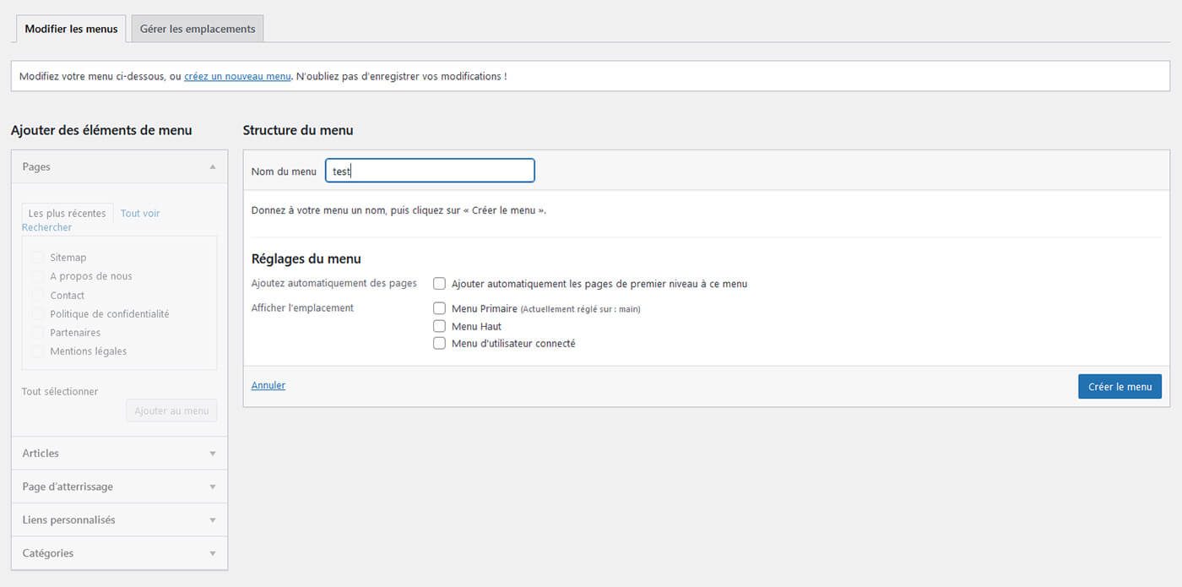Focus the Nom du menu field
1182x587 pixels.
430,171
